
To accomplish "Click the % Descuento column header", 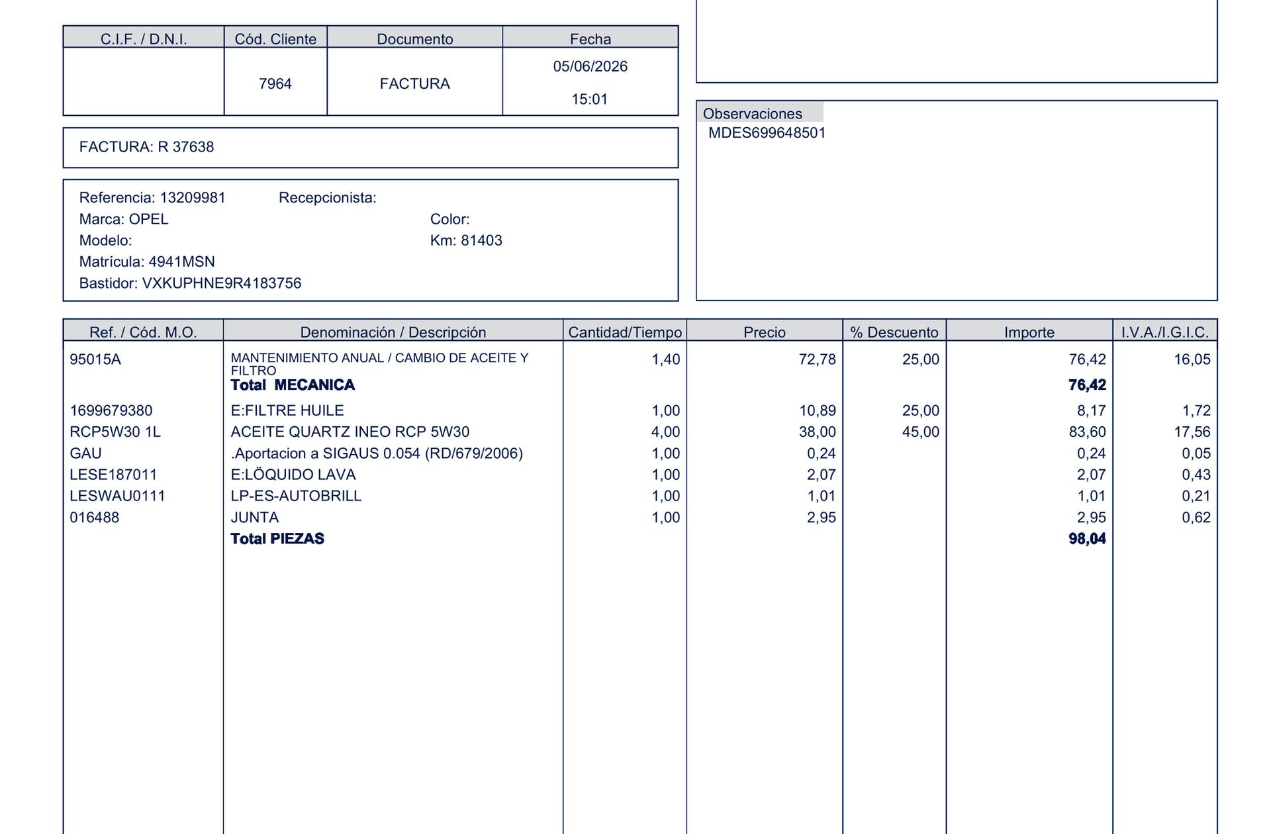I will (x=894, y=332).
